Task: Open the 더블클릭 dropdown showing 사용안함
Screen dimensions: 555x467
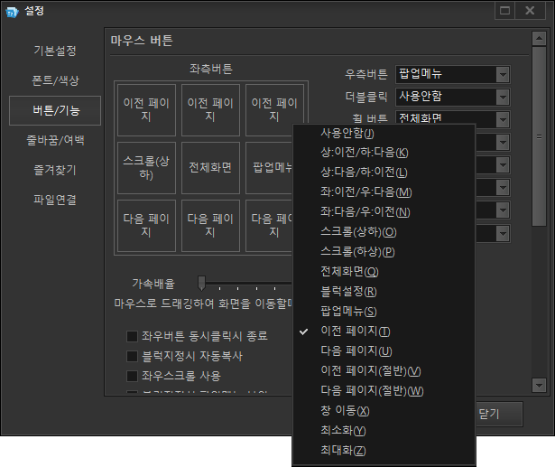Action: click(453, 97)
